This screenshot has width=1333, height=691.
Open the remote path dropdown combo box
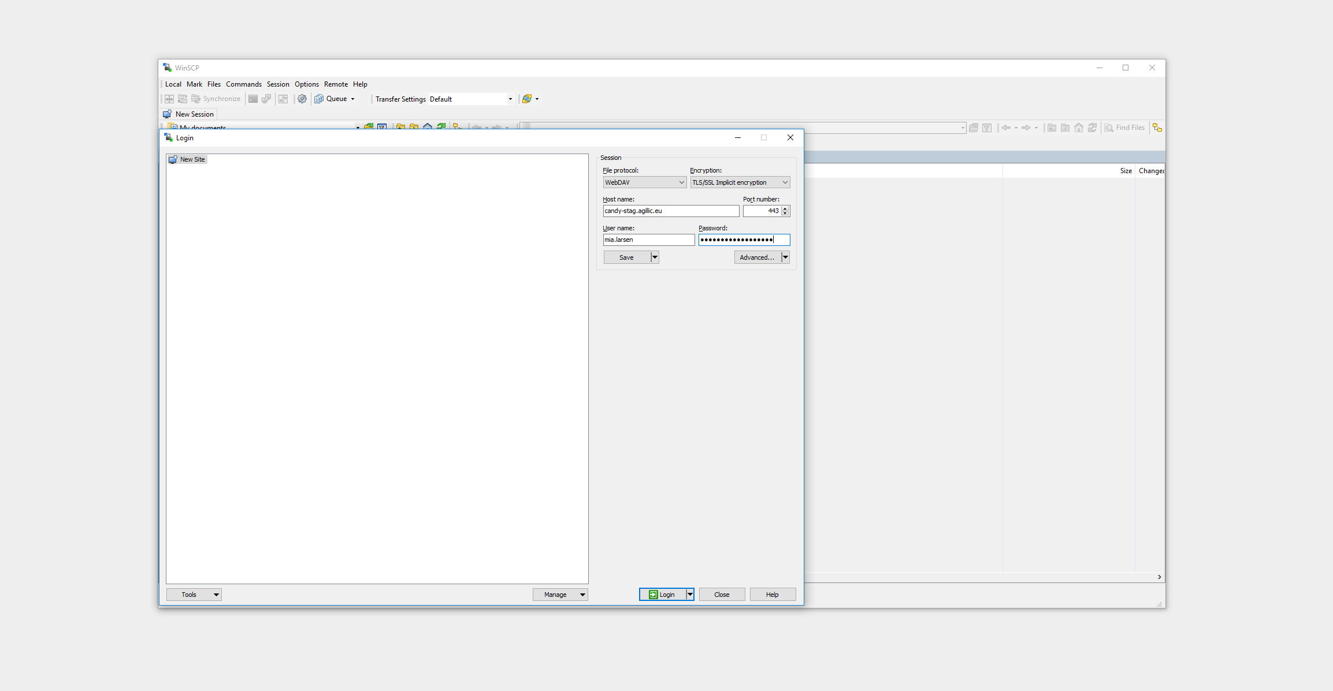[963, 128]
